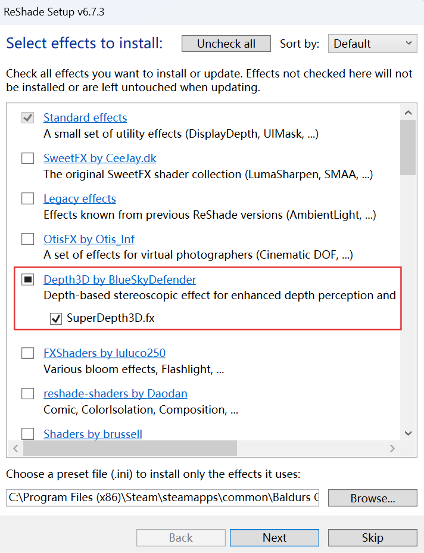
Task: Enable the Legacy effects checkbox
Action: point(28,198)
